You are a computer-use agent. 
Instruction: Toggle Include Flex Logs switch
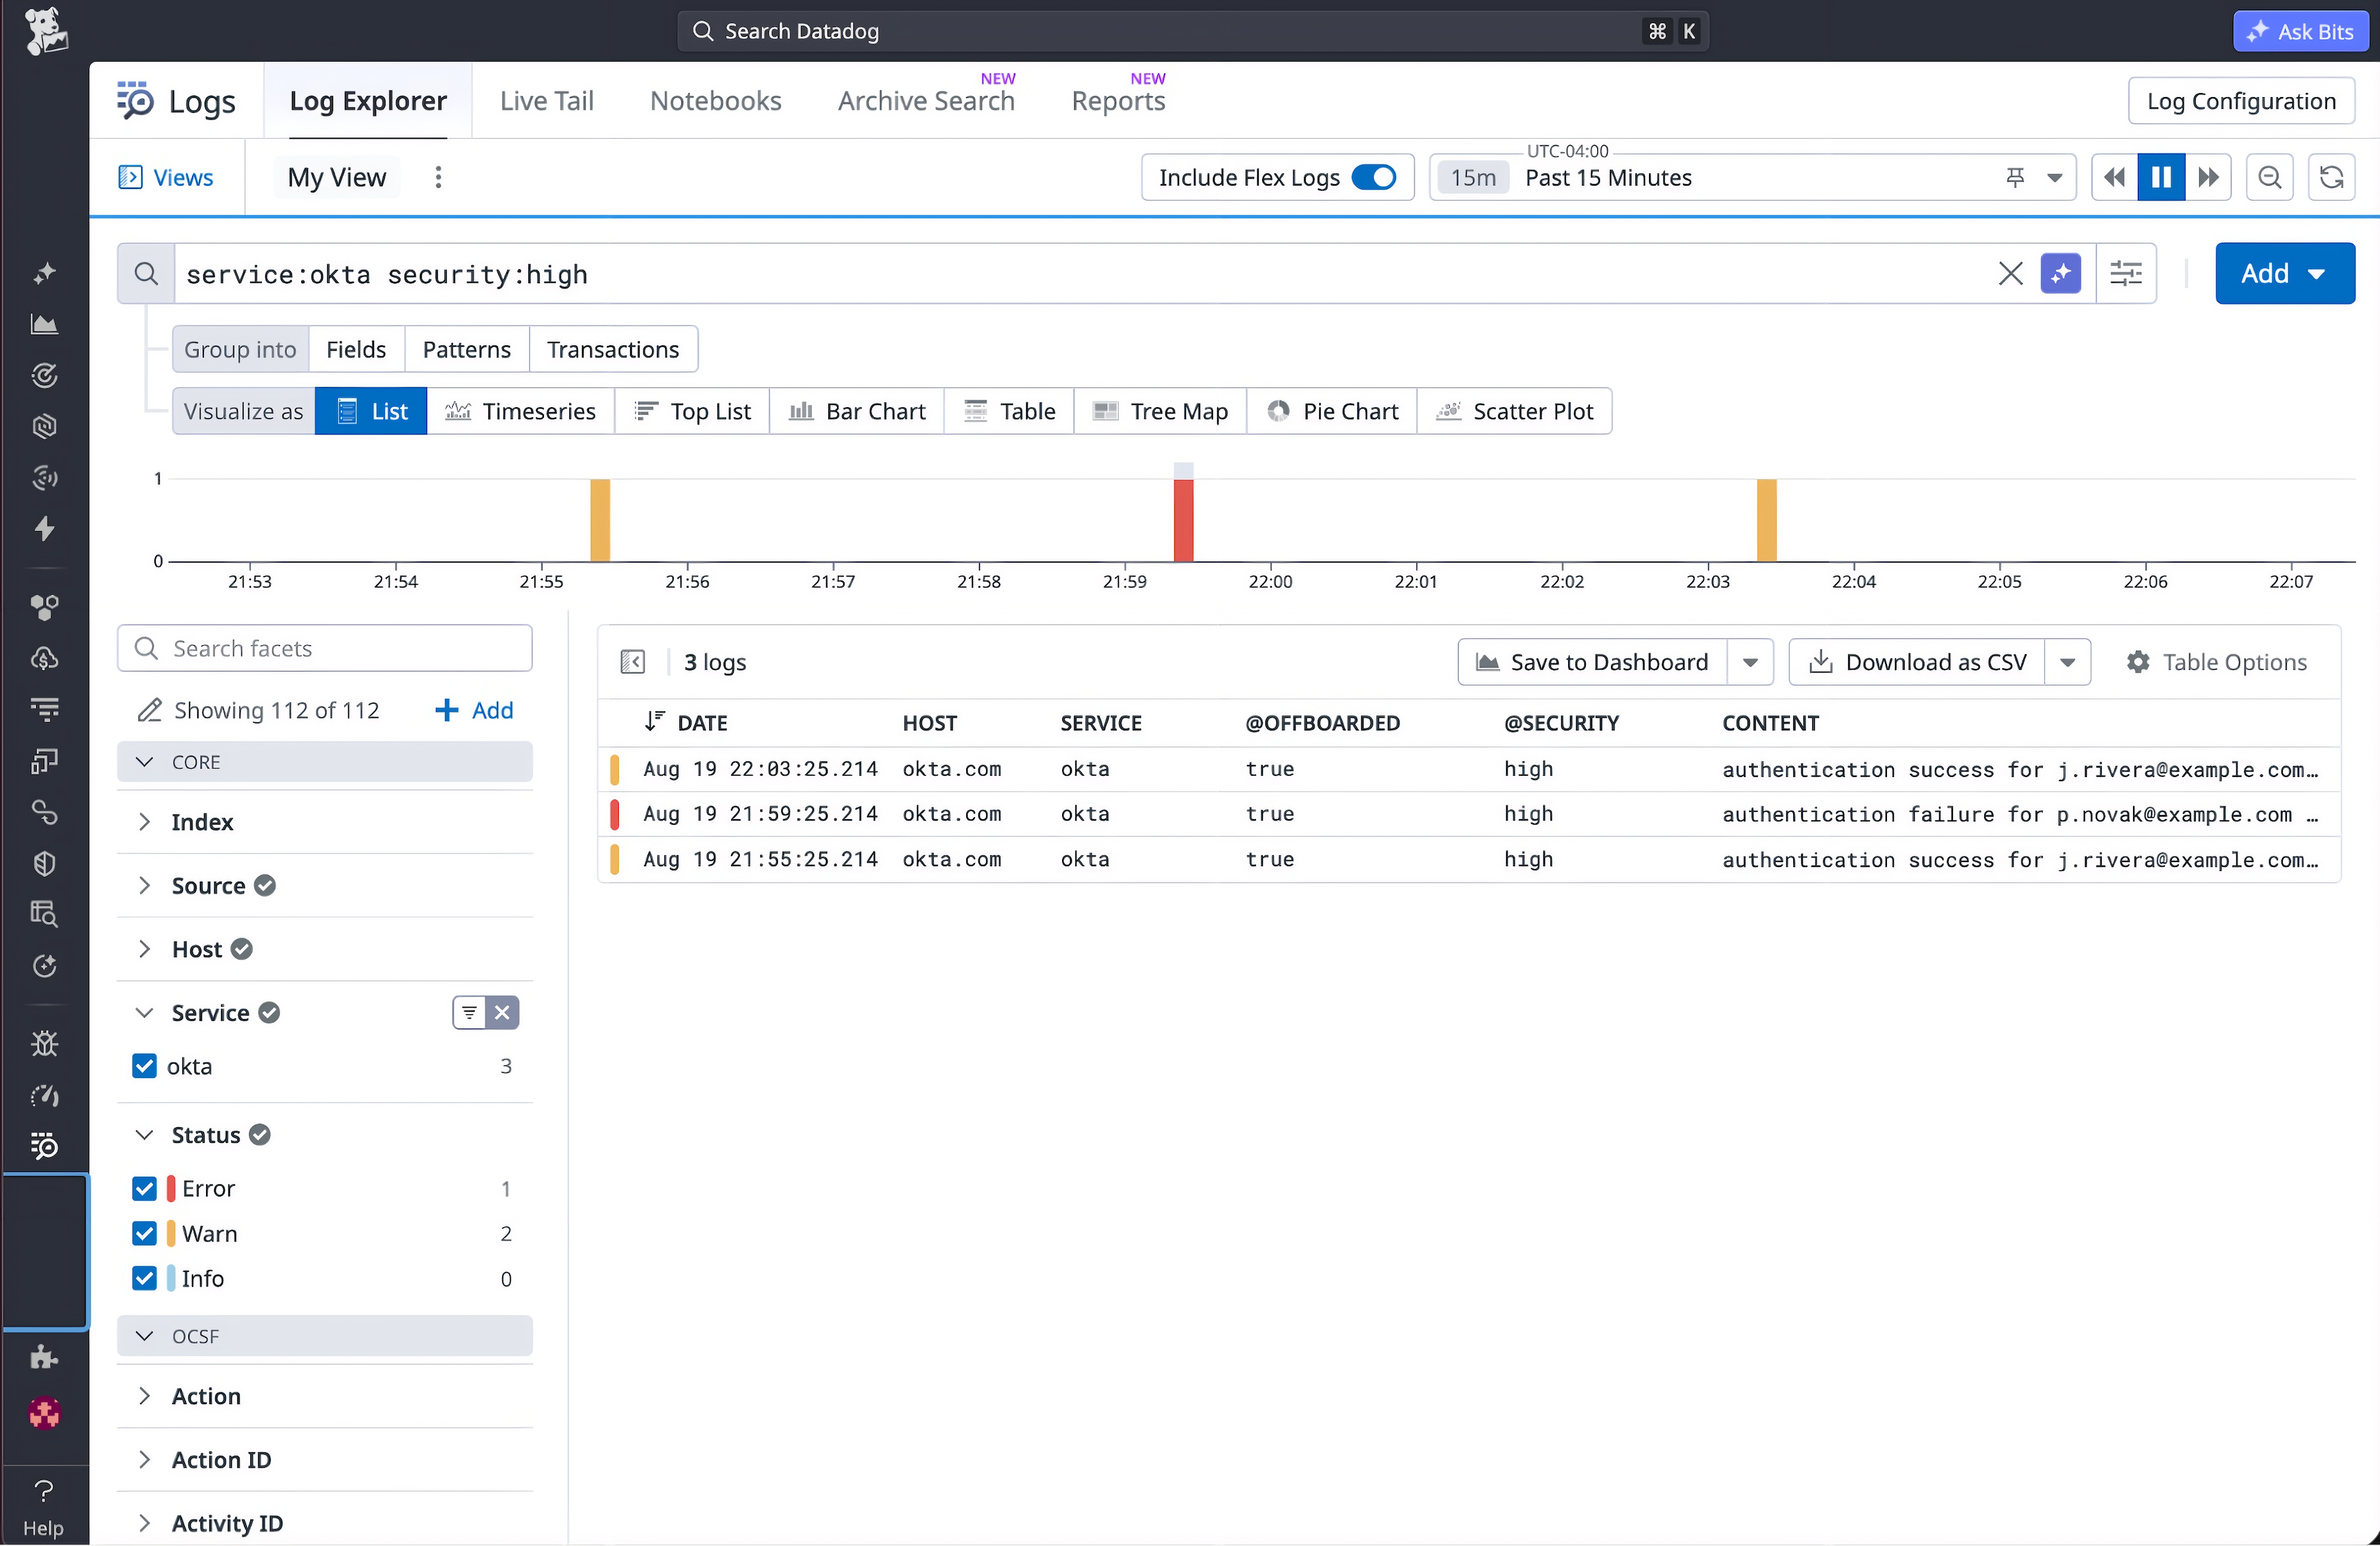[x=1374, y=177]
